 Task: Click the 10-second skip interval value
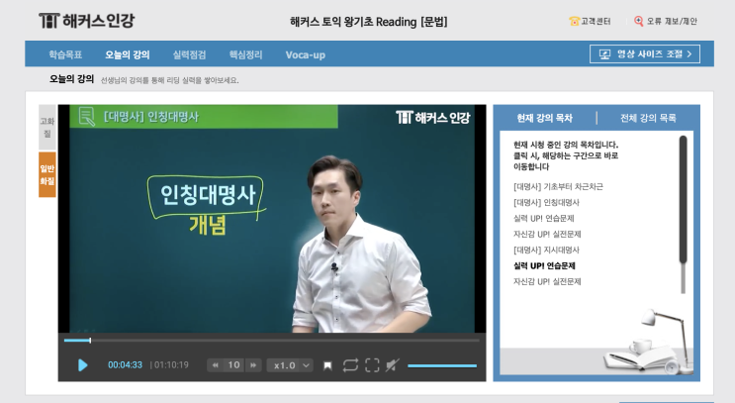coord(233,365)
